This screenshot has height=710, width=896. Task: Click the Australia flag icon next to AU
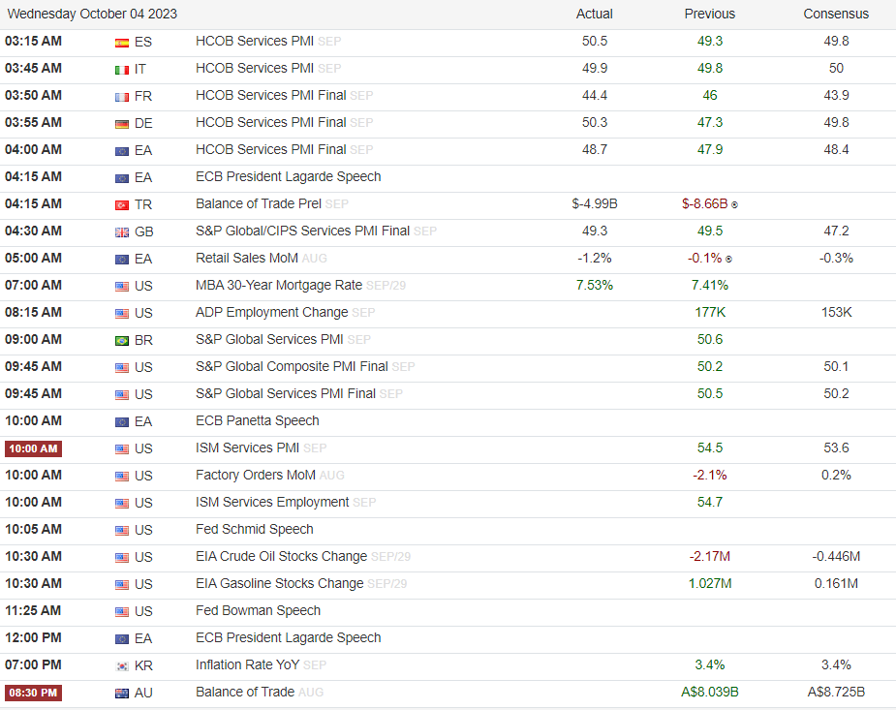click(x=122, y=694)
